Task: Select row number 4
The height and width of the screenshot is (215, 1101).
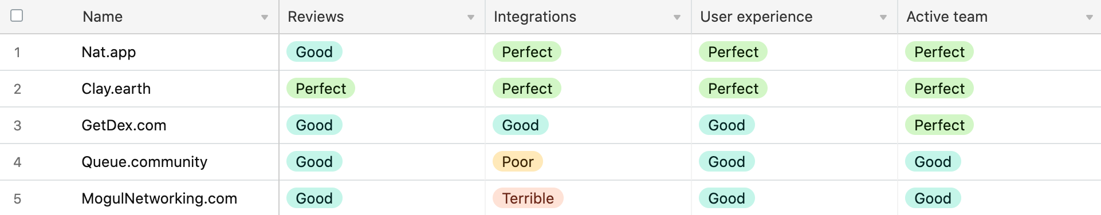Action: 17,162
